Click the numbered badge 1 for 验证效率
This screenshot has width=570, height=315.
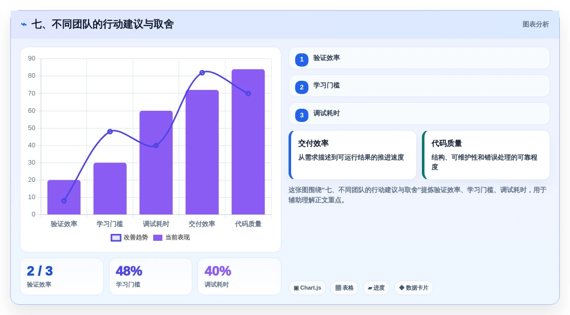point(302,59)
